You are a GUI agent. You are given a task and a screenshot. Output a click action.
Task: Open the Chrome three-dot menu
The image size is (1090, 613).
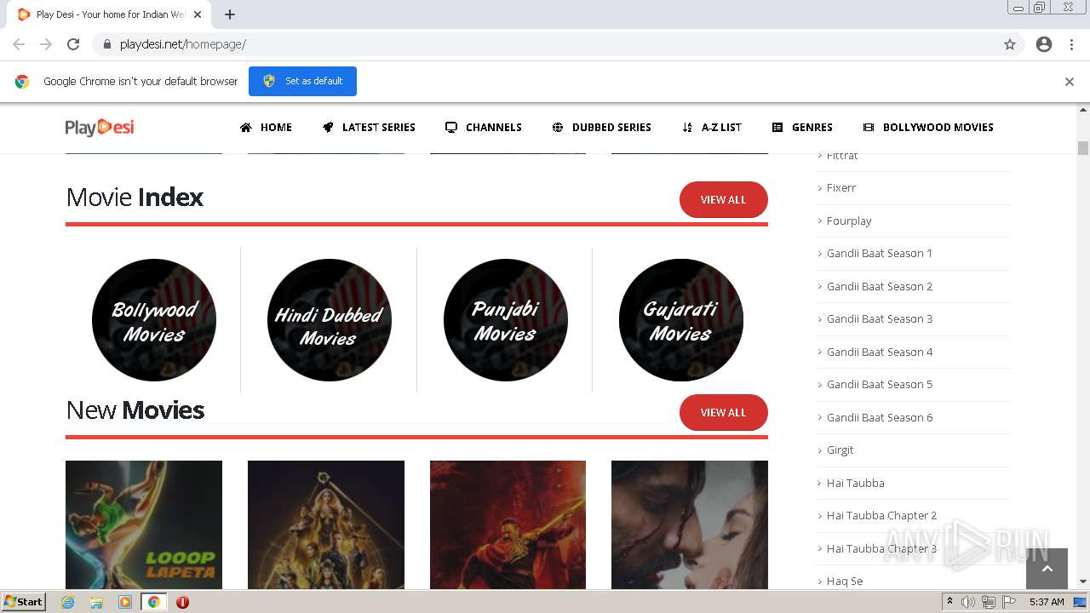[x=1072, y=44]
